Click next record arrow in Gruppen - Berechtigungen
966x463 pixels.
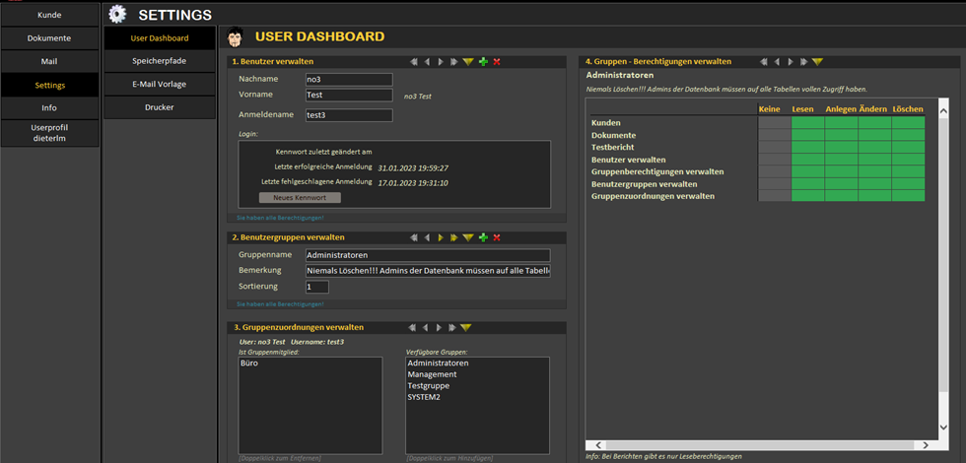tap(790, 62)
